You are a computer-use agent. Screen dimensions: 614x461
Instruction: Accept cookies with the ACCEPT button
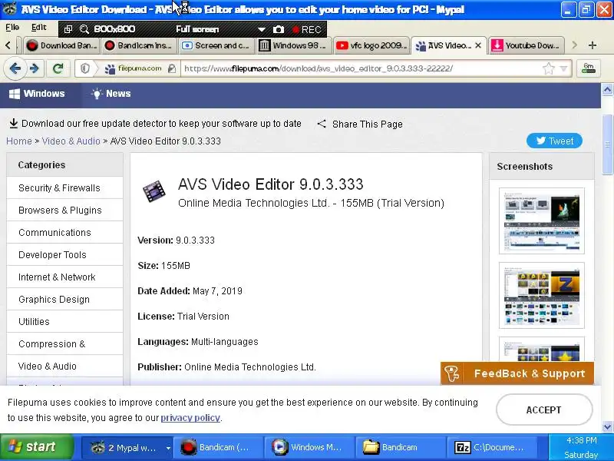pyautogui.click(x=544, y=410)
